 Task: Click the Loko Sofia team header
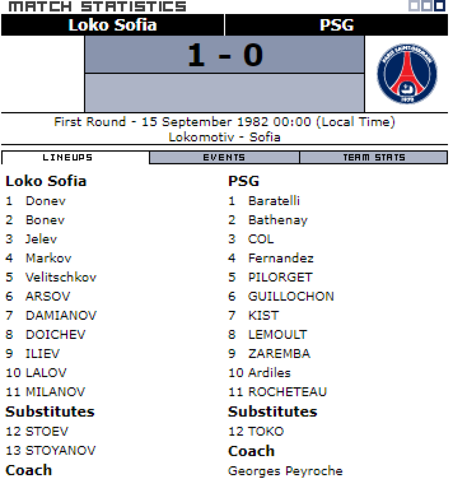pos(112,25)
